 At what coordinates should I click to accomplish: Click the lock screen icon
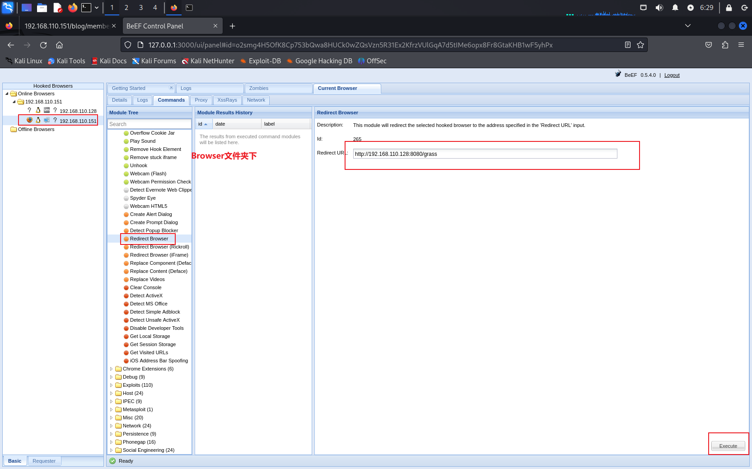729,7
